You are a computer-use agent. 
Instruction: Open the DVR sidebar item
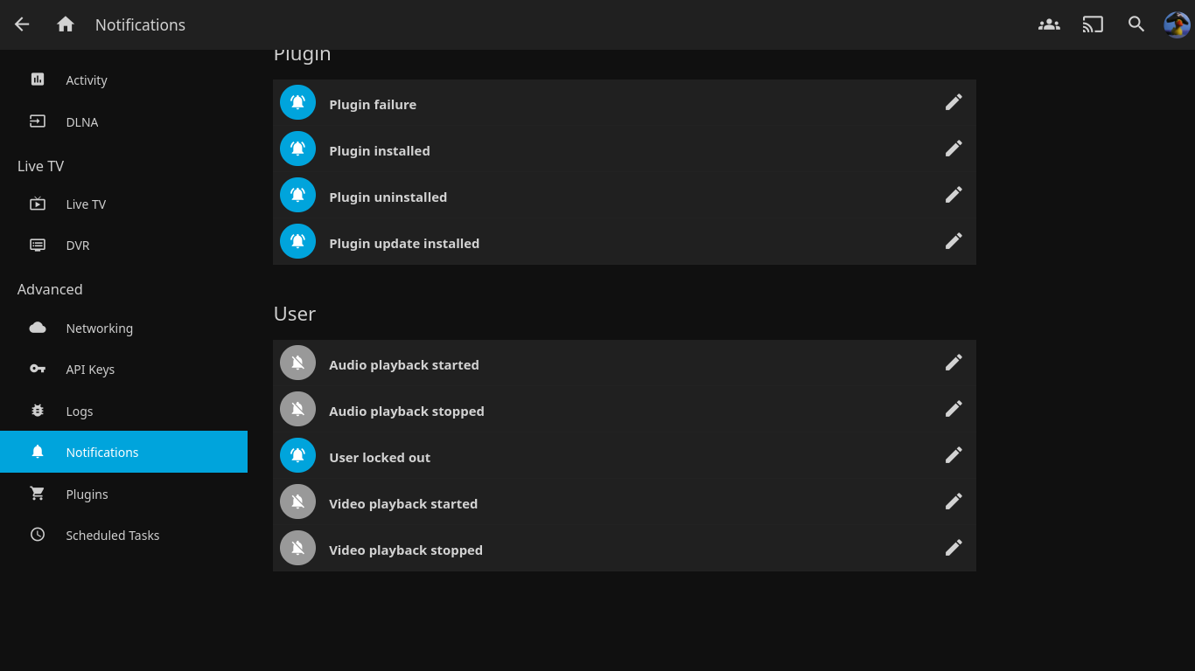pyautogui.click(x=78, y=246)
